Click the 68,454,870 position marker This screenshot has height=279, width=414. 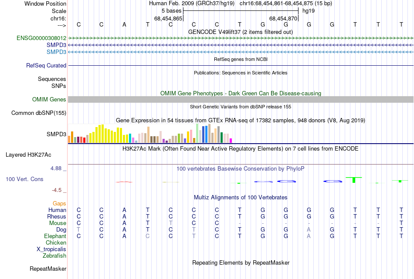(x=283, y=18)
